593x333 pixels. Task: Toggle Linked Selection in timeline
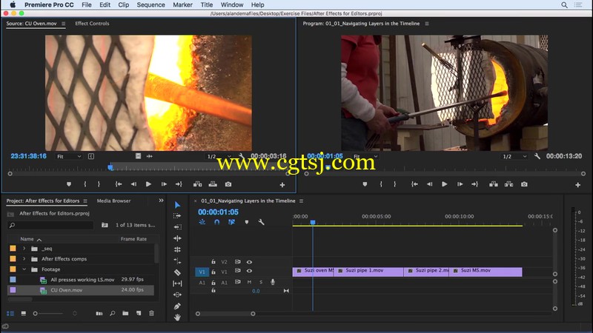(231, 222)
